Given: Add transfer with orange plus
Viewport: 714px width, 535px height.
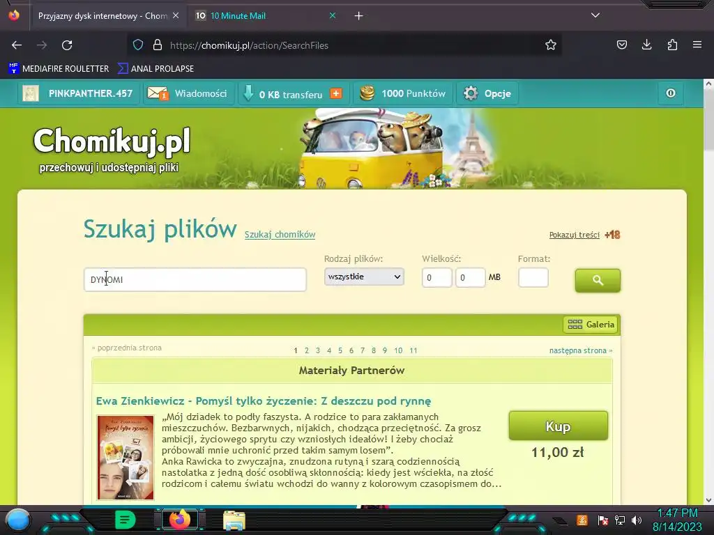Looking at the screenshot, I should [336, 93].
